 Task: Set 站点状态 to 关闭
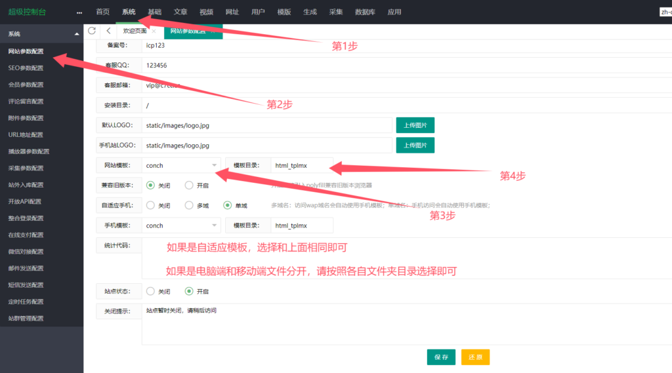point(150,291)
